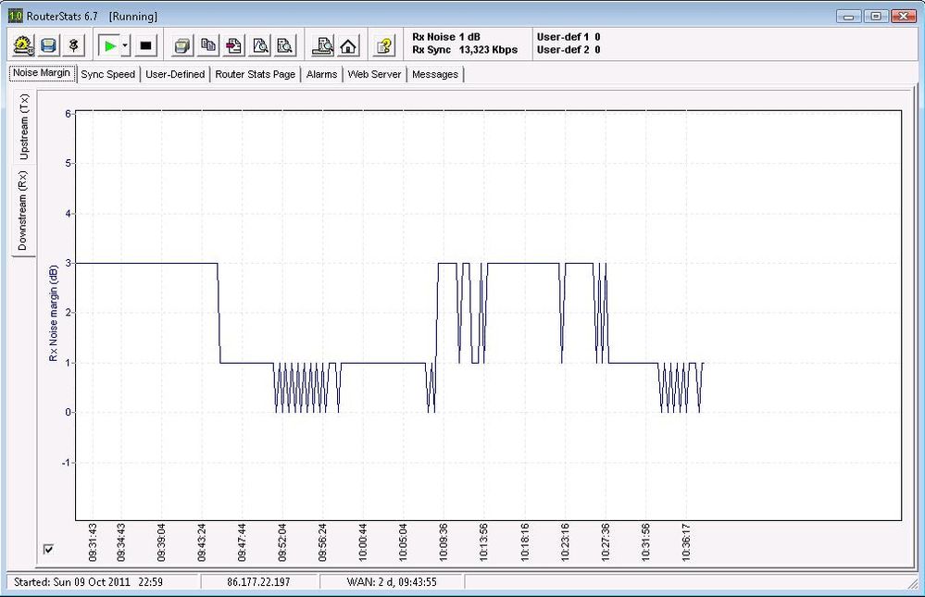Click the IP address in status bar
The width and height of the screenshot is (925, 597).
tap(257, 582)
